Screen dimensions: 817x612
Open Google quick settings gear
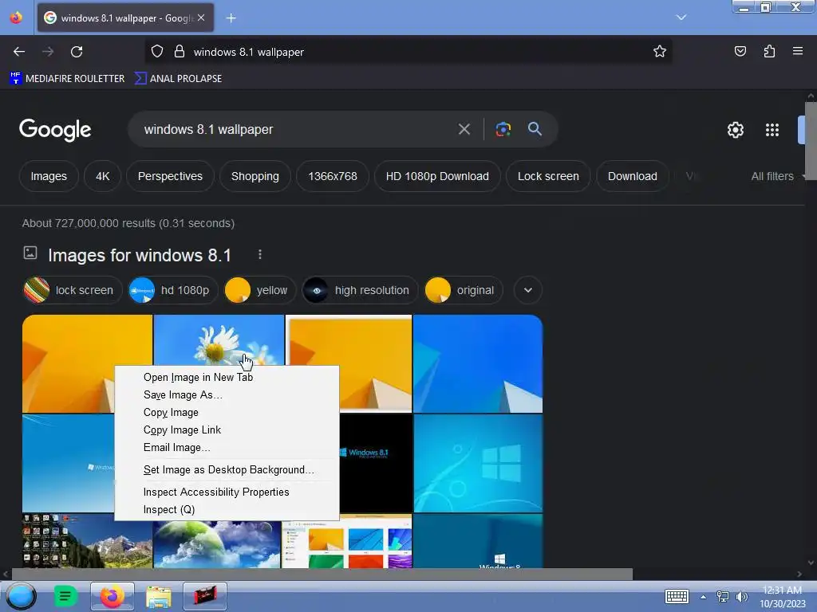click(735, 130)
